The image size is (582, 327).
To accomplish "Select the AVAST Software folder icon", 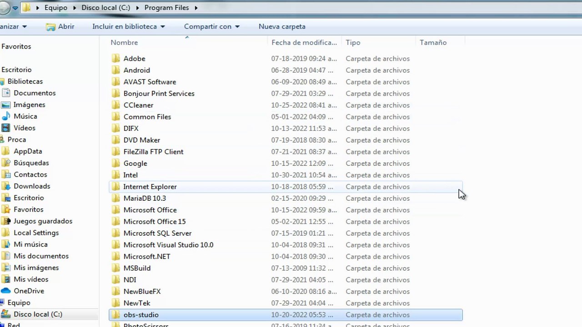I will click(116, 82).
